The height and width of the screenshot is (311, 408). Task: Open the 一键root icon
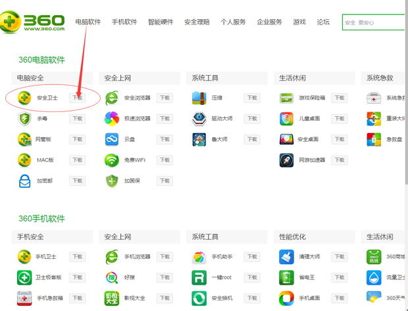pos(199,277)
